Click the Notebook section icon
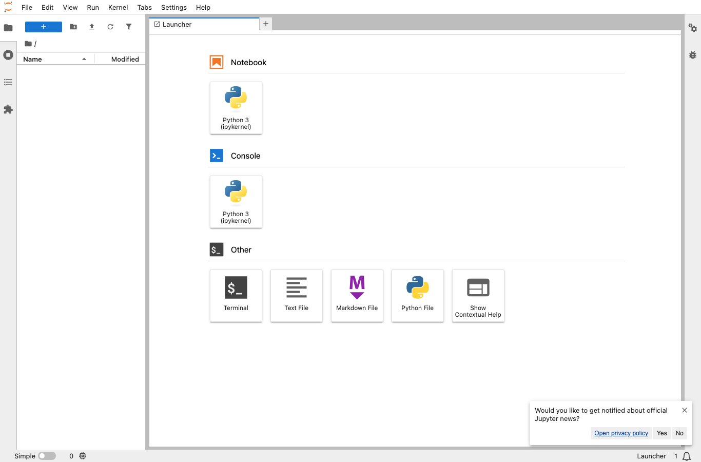 (217, 62)
